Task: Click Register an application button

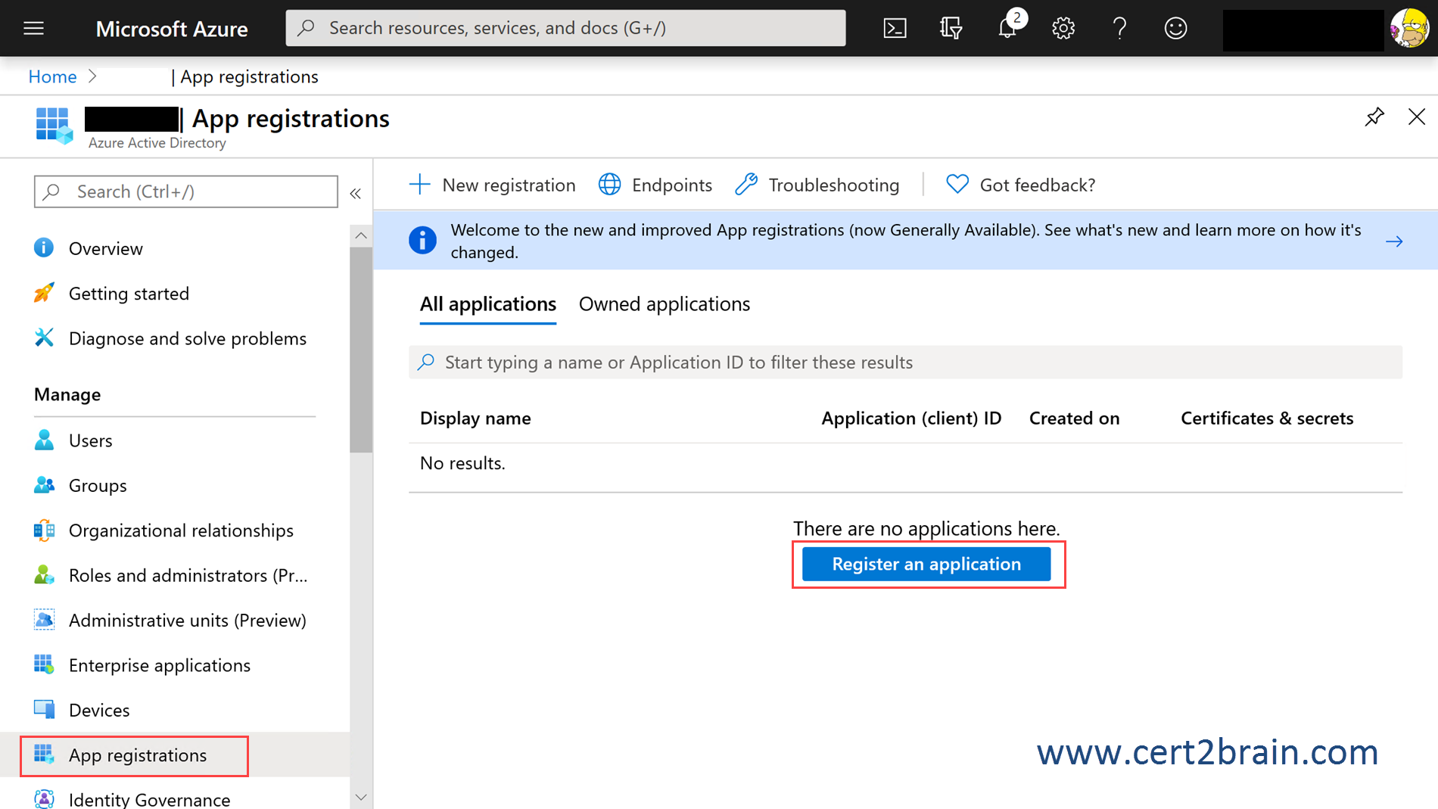Action: (926, 565)
